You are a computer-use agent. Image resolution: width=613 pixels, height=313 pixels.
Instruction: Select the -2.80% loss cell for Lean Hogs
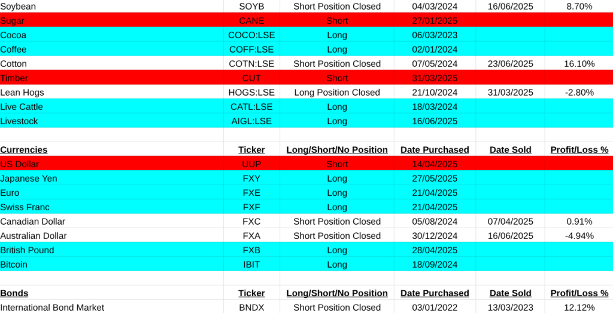click(x=579, y=93)
